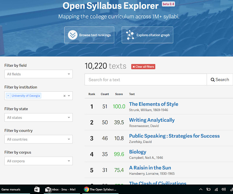Image resolution: width=233 pixels, height=194 pixels.
Task: Open the Biology text link
Action: [138, 152]
